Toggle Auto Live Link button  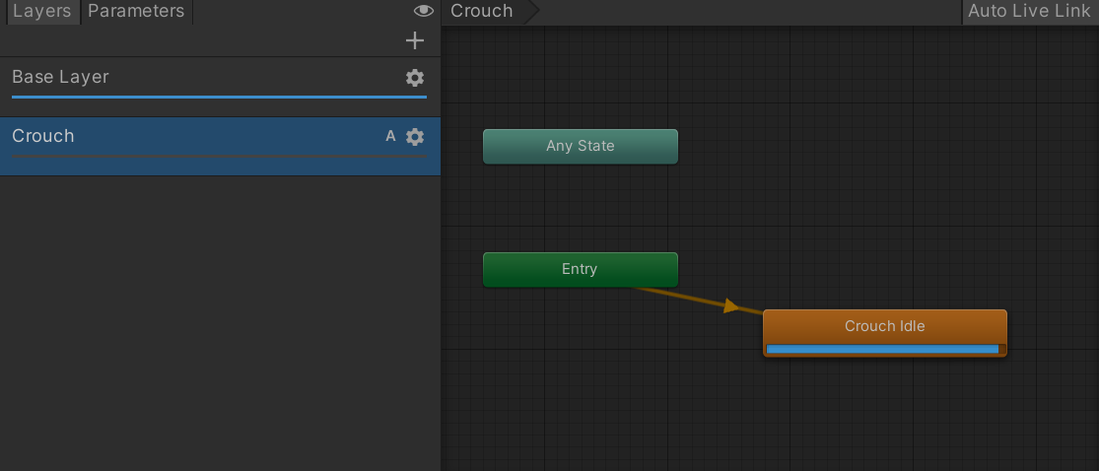pos(1030,11)
